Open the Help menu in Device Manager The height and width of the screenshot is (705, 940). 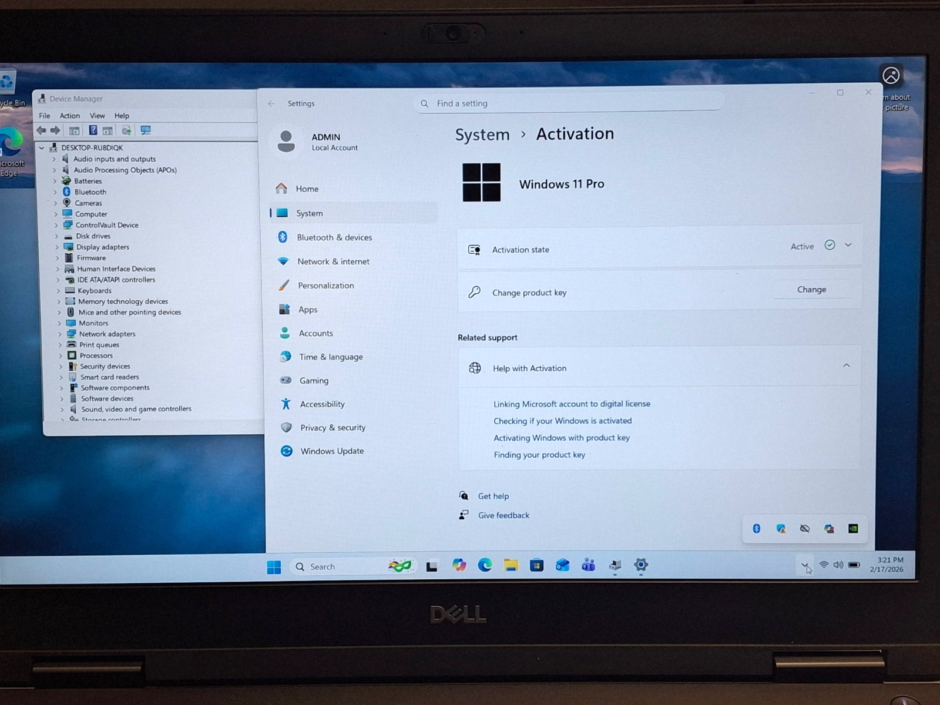[x=122, y=116]
